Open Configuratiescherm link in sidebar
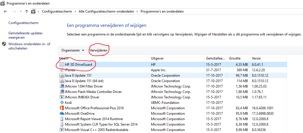Image resolution: width=303 pixels, height=133 pixels. (23, 23)
